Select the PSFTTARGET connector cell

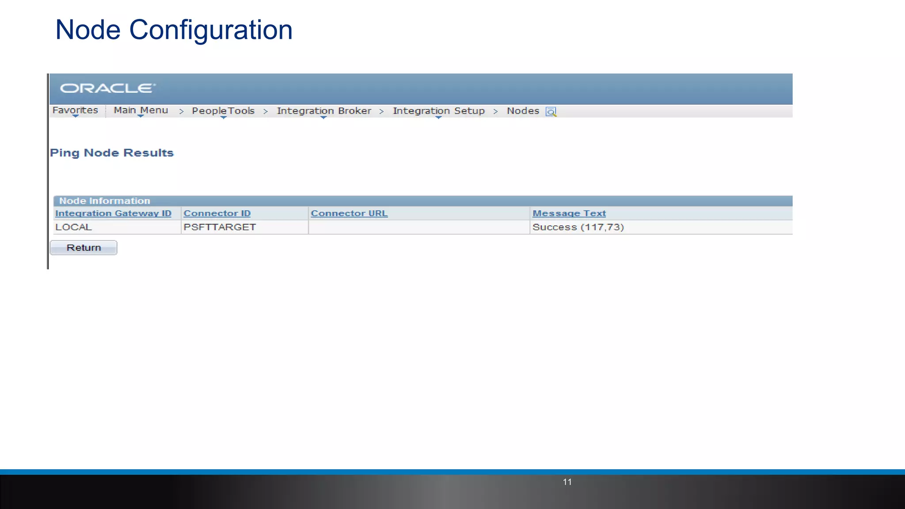pos(244,227)
